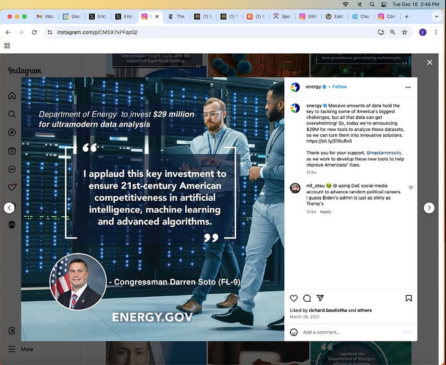The image size is (446, 365).
Task: Open profile avatar in sidebar
Action: tap(12, 225)
